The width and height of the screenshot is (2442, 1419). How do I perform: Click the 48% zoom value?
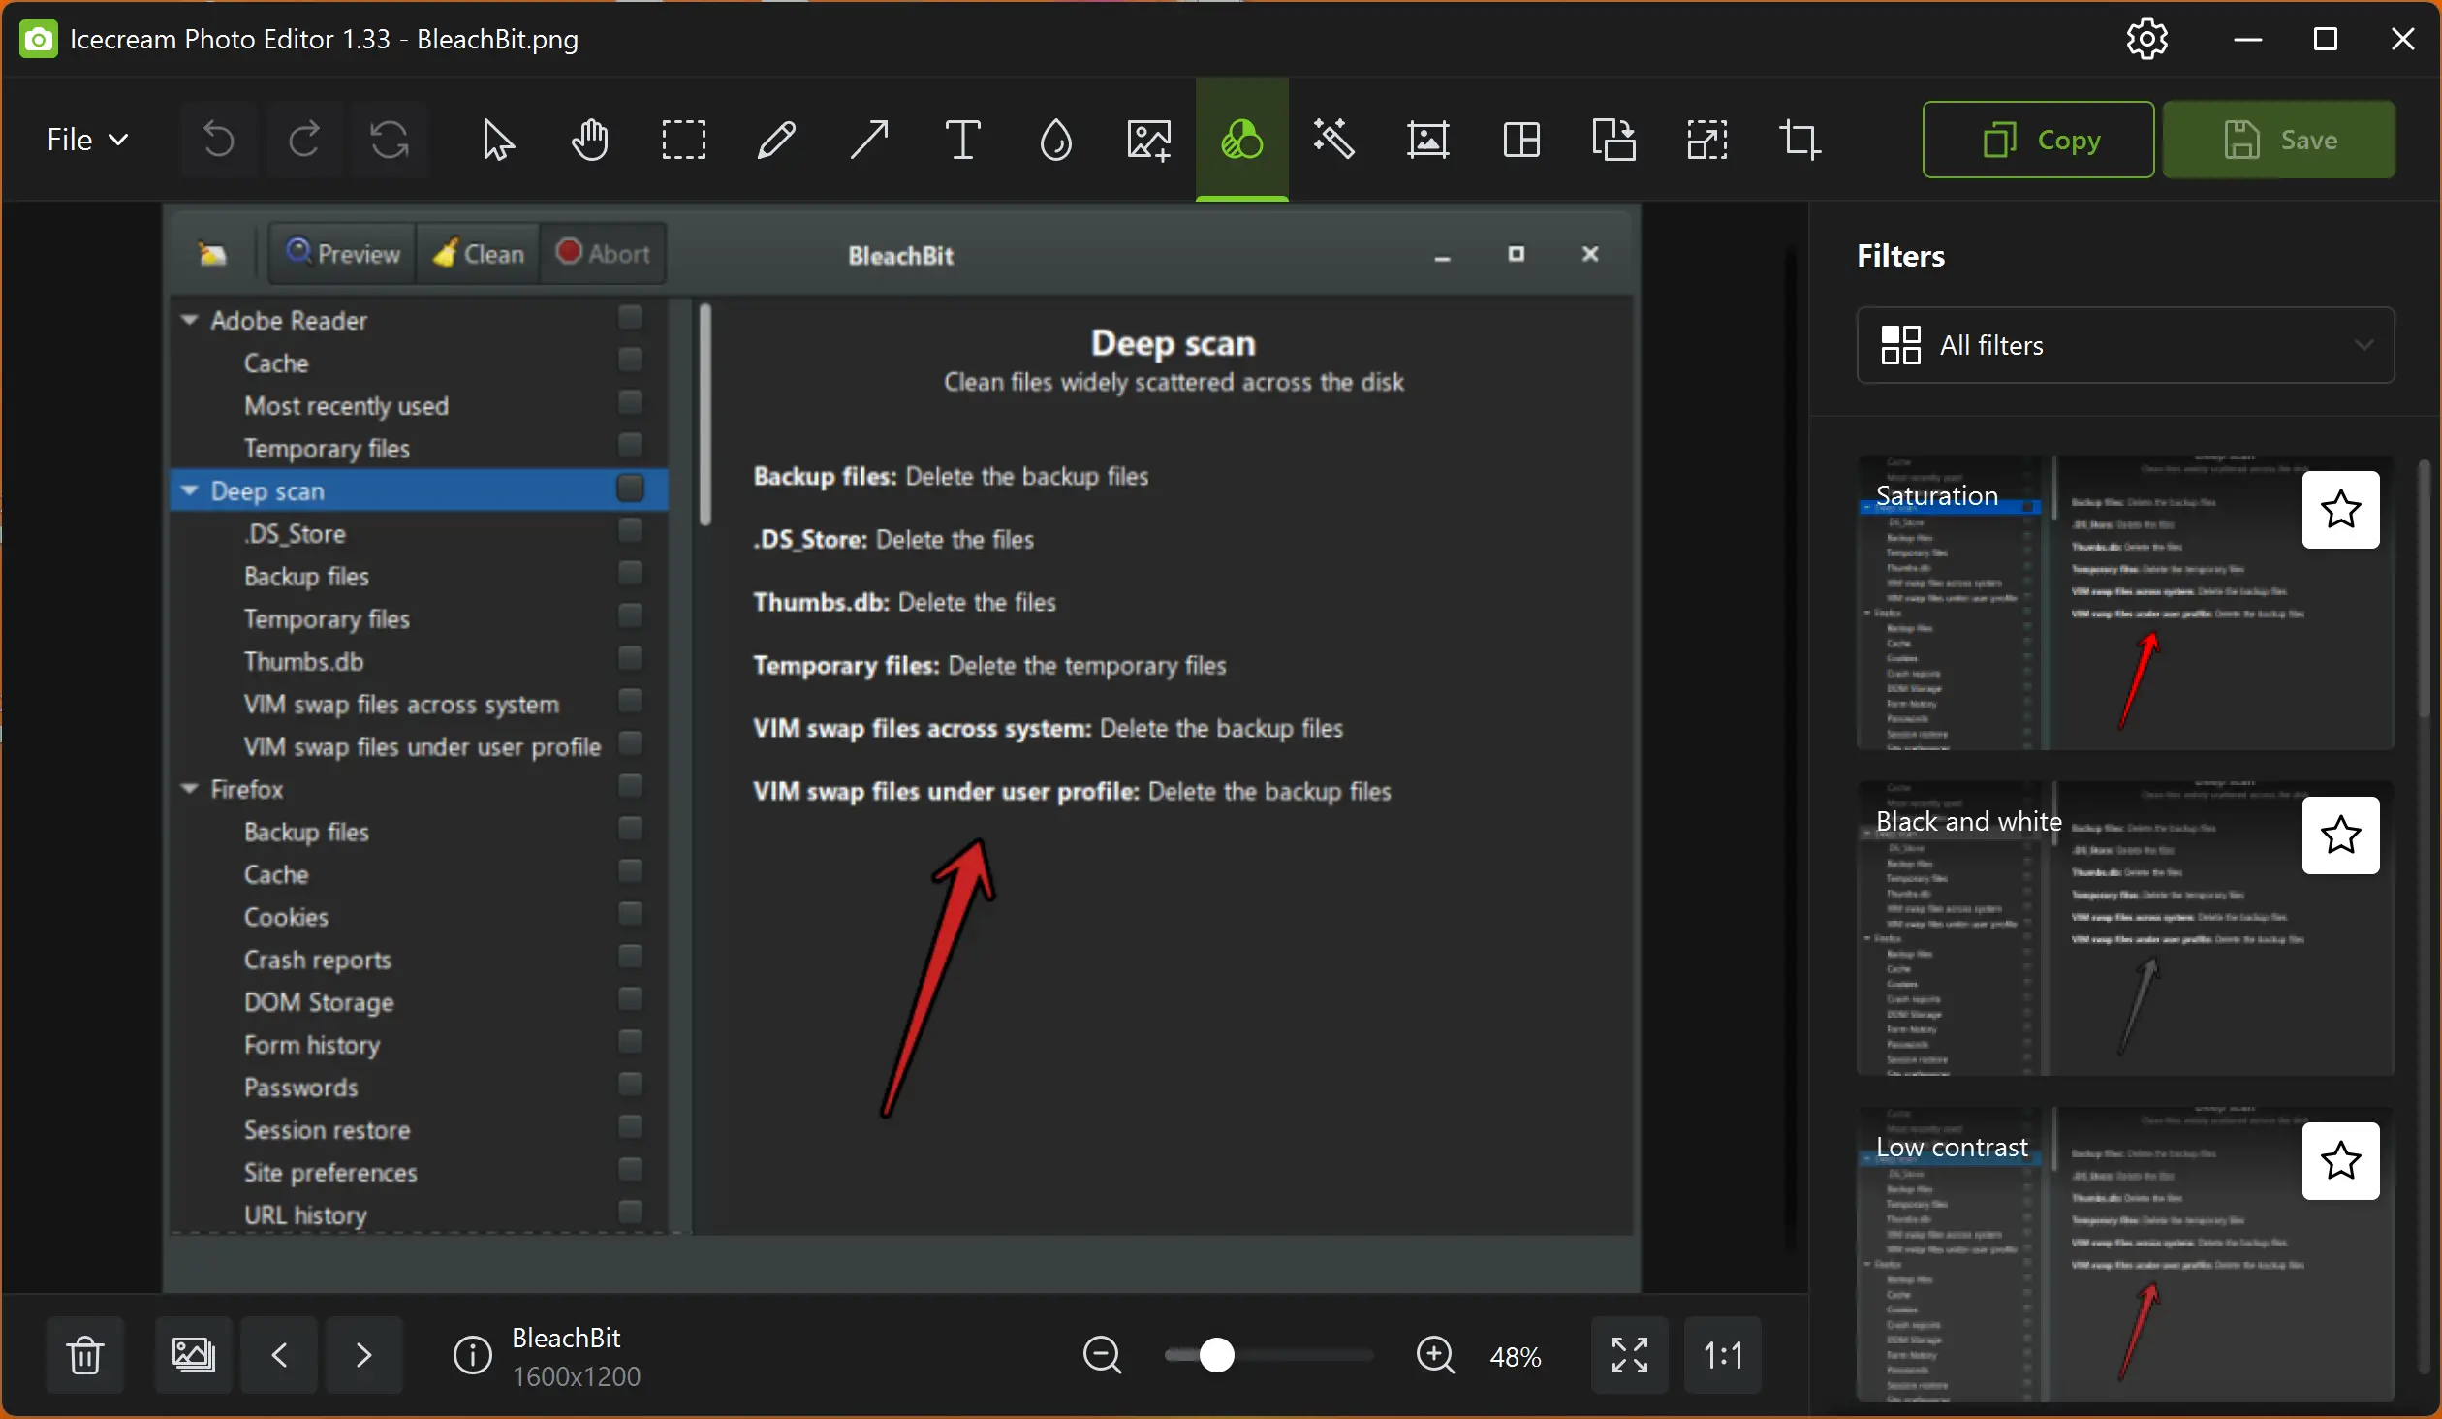pos(1516,1356)
